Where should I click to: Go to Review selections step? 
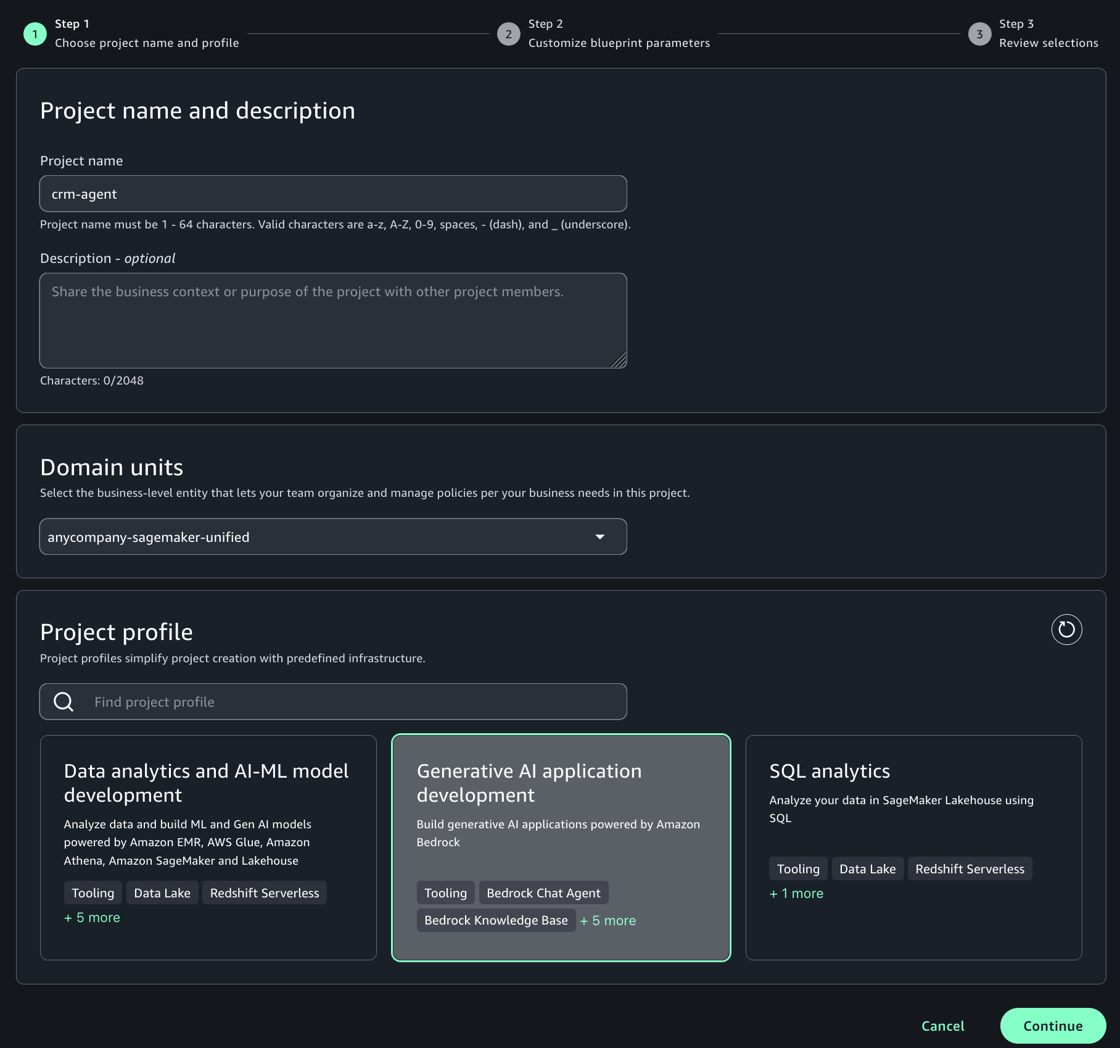[x=1048, y=43]
